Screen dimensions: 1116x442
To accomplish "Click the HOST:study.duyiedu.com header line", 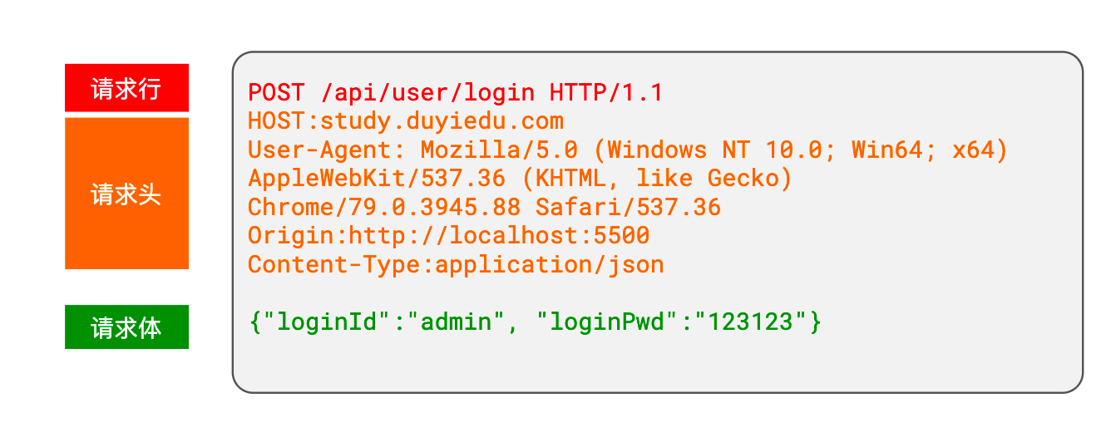I will click(406, 121).
